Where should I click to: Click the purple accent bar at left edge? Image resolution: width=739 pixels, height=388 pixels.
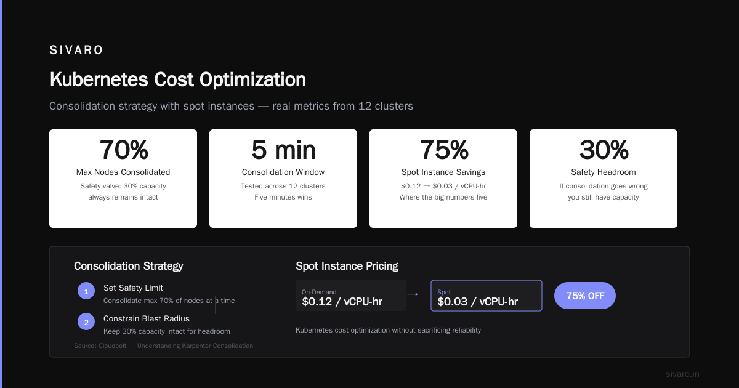1,194
